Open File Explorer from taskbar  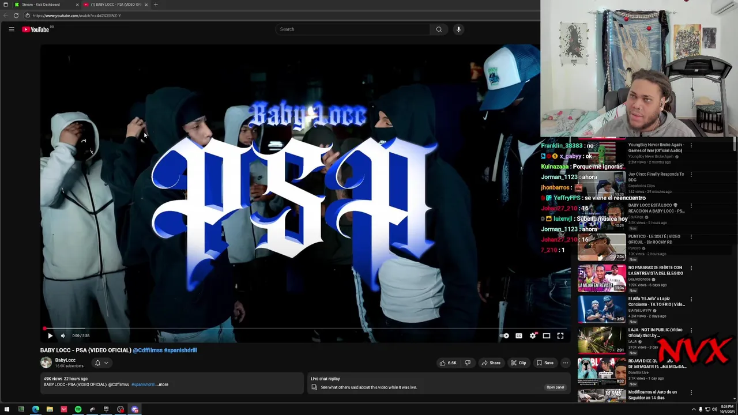click(50, 409)
